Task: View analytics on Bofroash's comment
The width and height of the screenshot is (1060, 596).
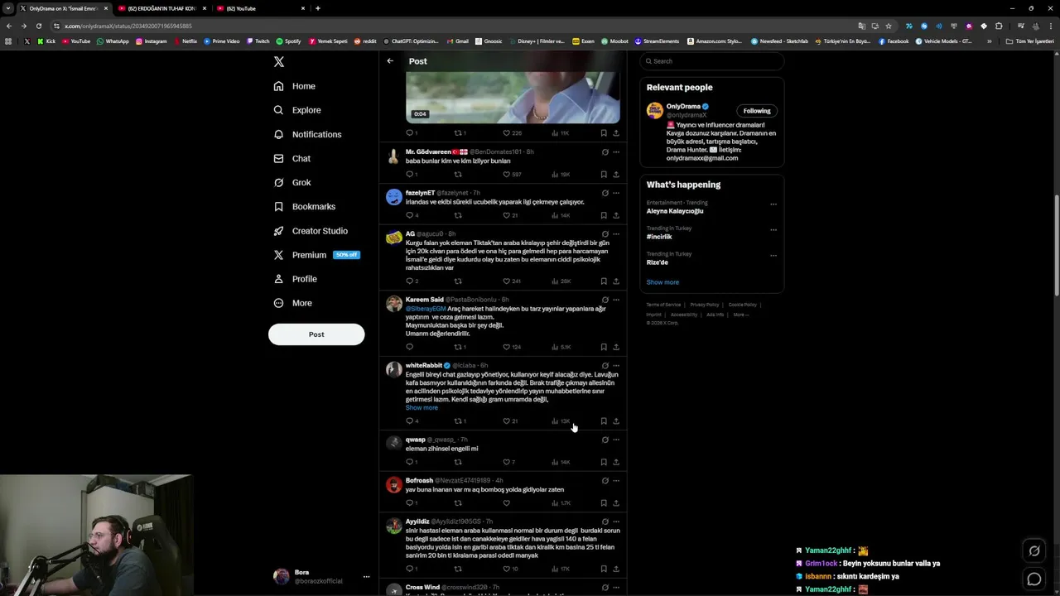Action: (x=561, y=503)
